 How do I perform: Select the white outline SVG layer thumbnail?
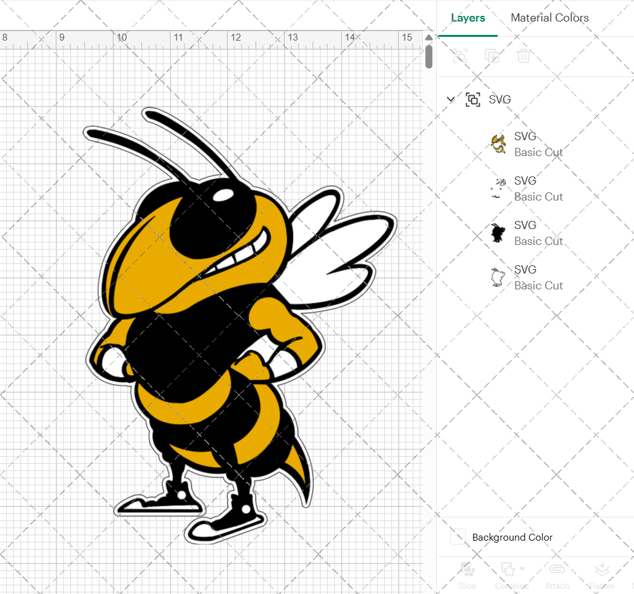click(x=498, y=277)
